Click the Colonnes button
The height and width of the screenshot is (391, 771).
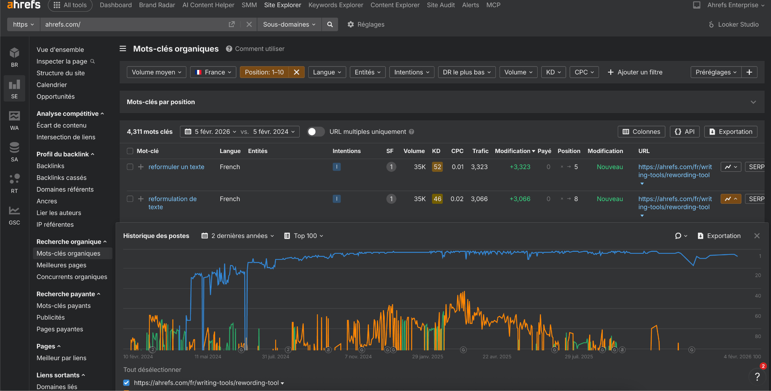(641, 132)
